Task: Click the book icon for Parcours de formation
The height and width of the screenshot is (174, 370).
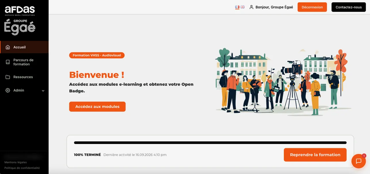Action: click(8, 62)
